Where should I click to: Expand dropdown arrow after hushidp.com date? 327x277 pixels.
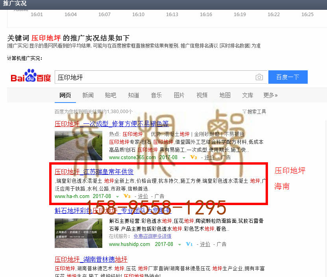pos(179,245)
